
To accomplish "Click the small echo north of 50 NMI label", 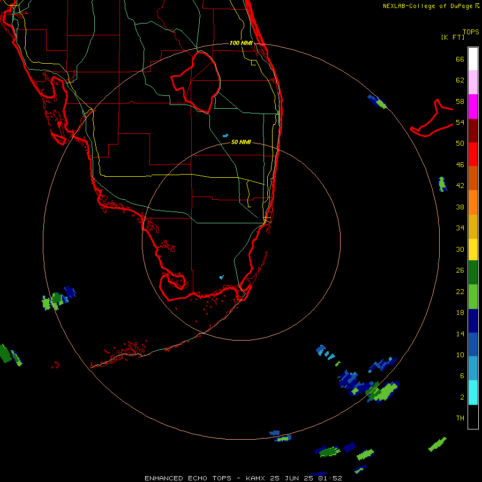I will 225,135.
